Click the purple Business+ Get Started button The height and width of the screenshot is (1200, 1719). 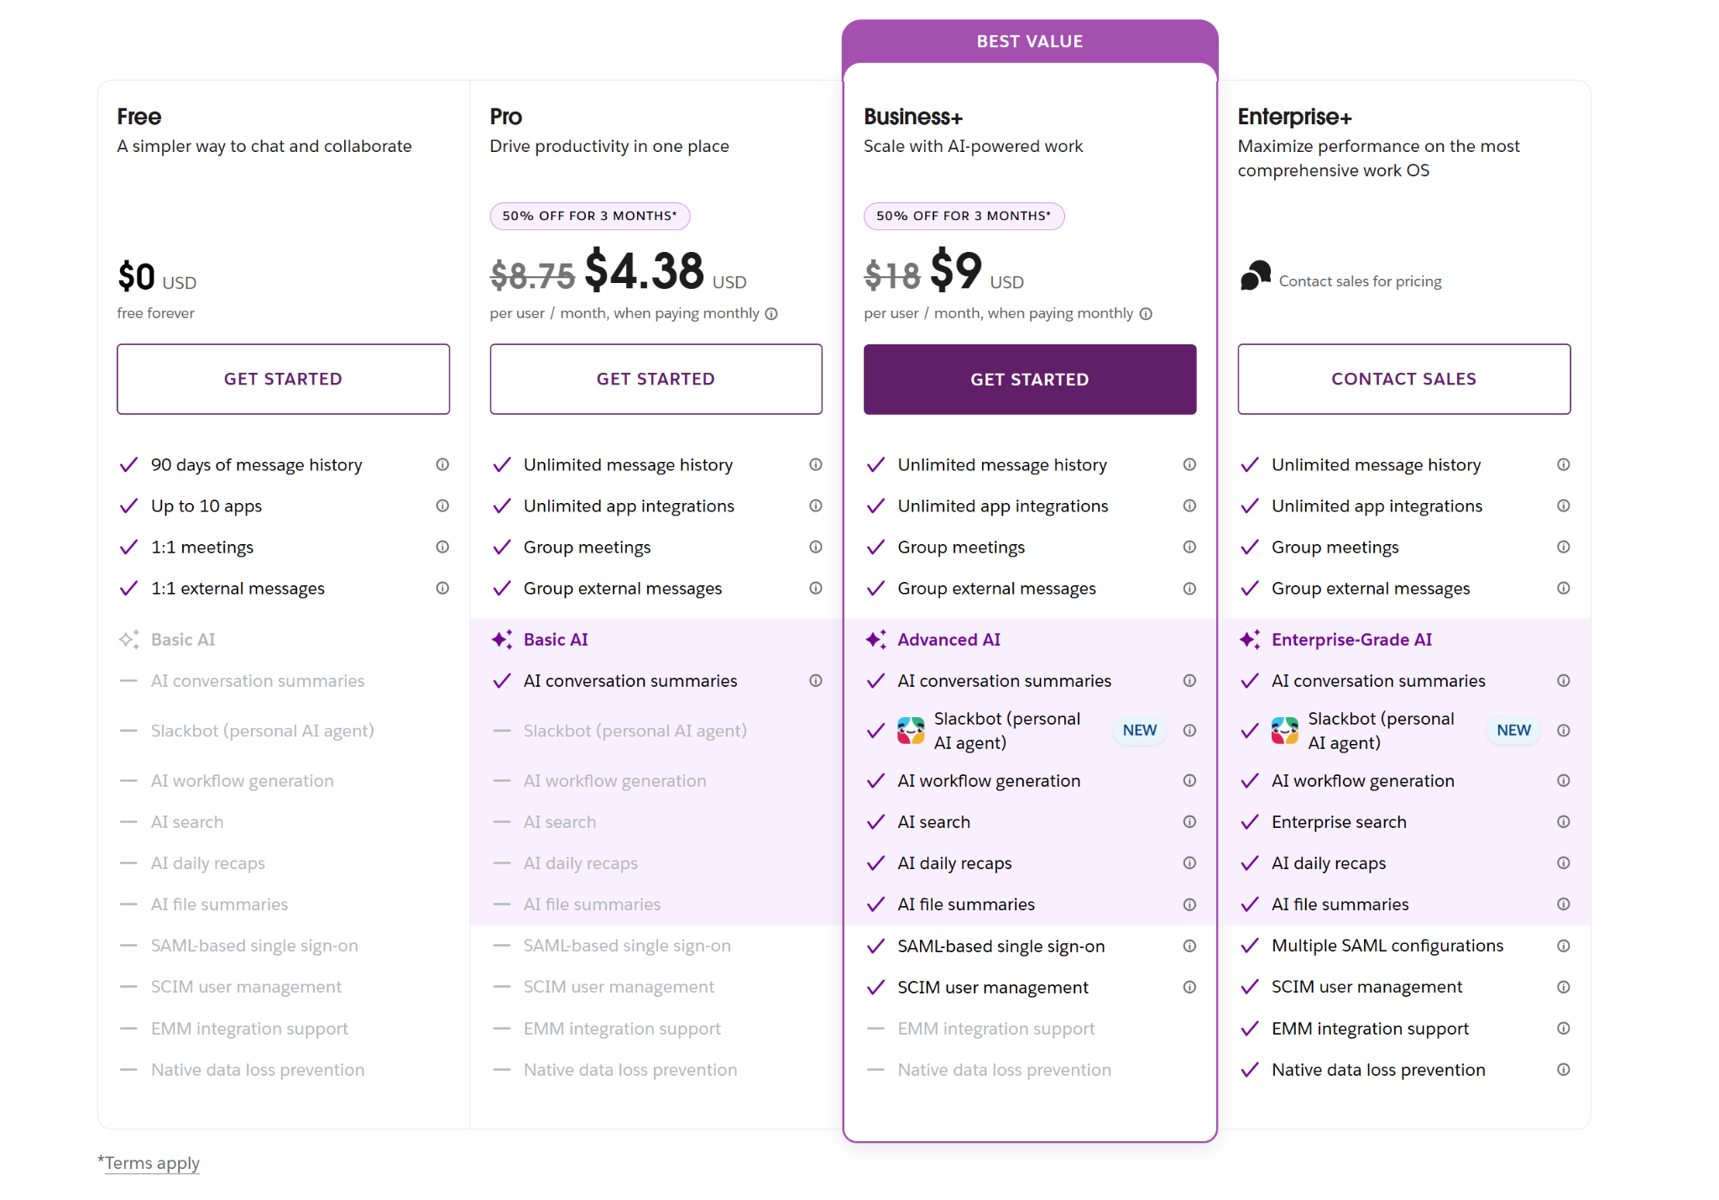tap(1030, 379)
